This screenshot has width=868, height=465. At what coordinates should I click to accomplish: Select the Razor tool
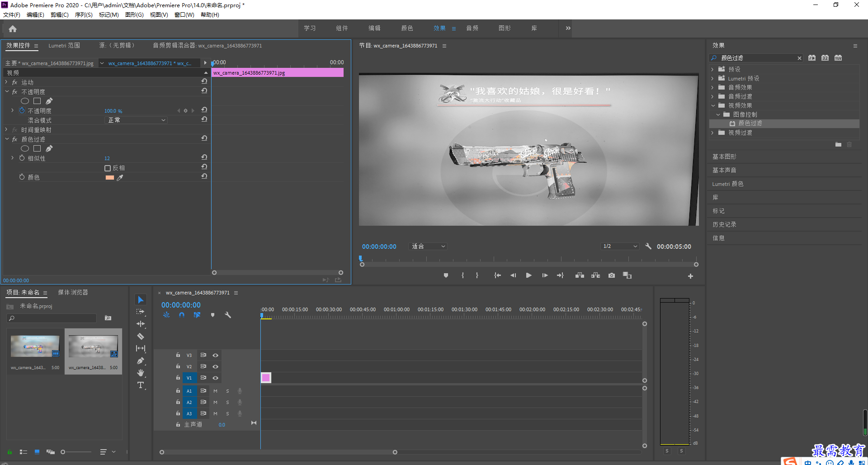pyautogui.click(x=141, y=336)
